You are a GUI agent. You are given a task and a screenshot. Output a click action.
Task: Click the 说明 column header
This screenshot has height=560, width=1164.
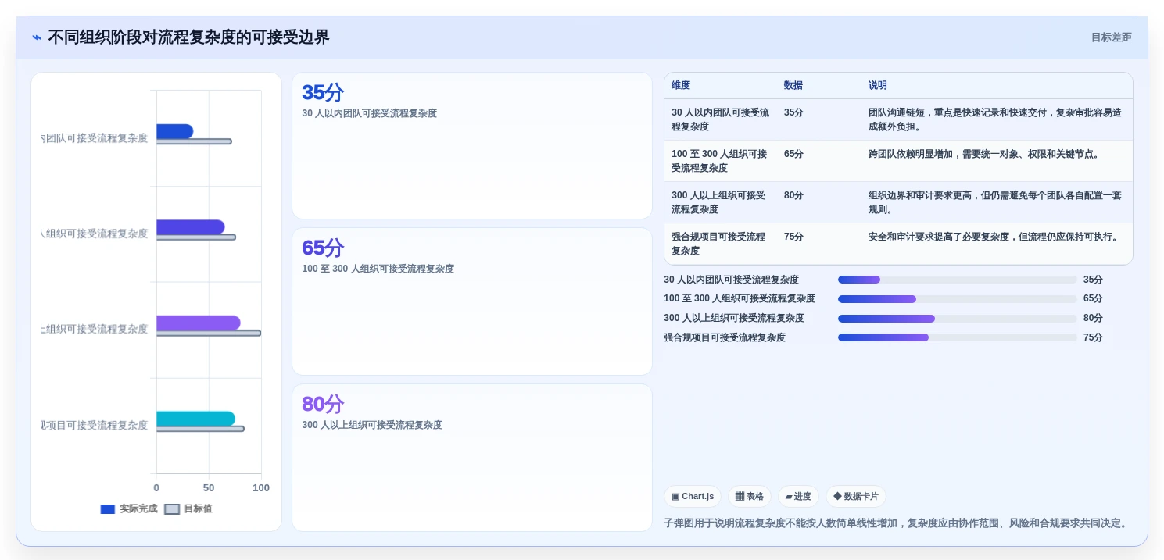pyautogui.click(x=878, y=86)
